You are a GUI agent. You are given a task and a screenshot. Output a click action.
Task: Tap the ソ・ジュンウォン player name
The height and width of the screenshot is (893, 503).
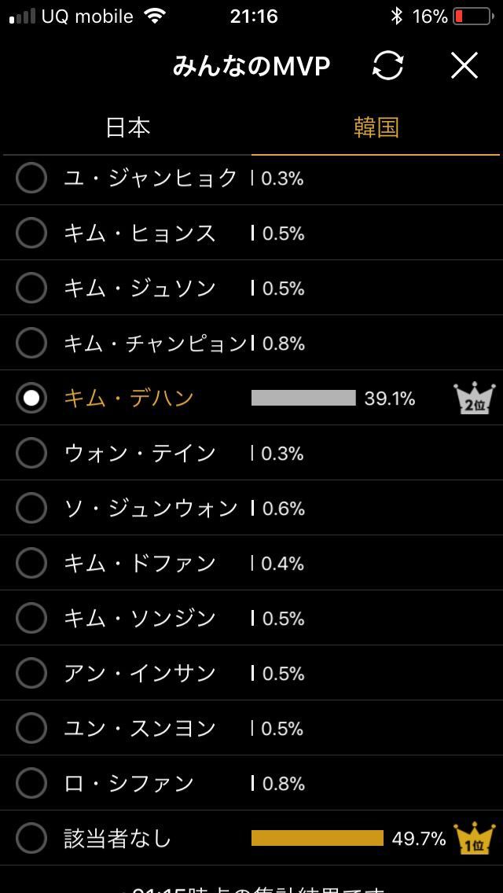(x=151, y=509)
